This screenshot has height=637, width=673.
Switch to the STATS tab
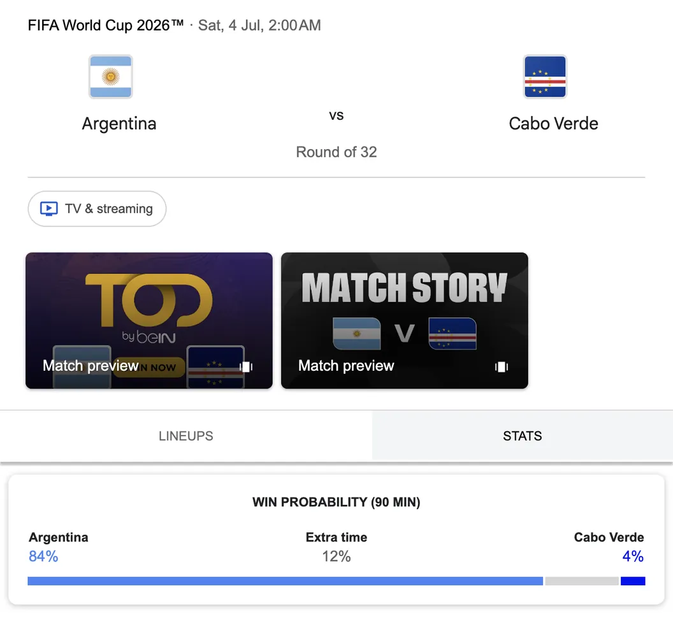coord(523,436)
